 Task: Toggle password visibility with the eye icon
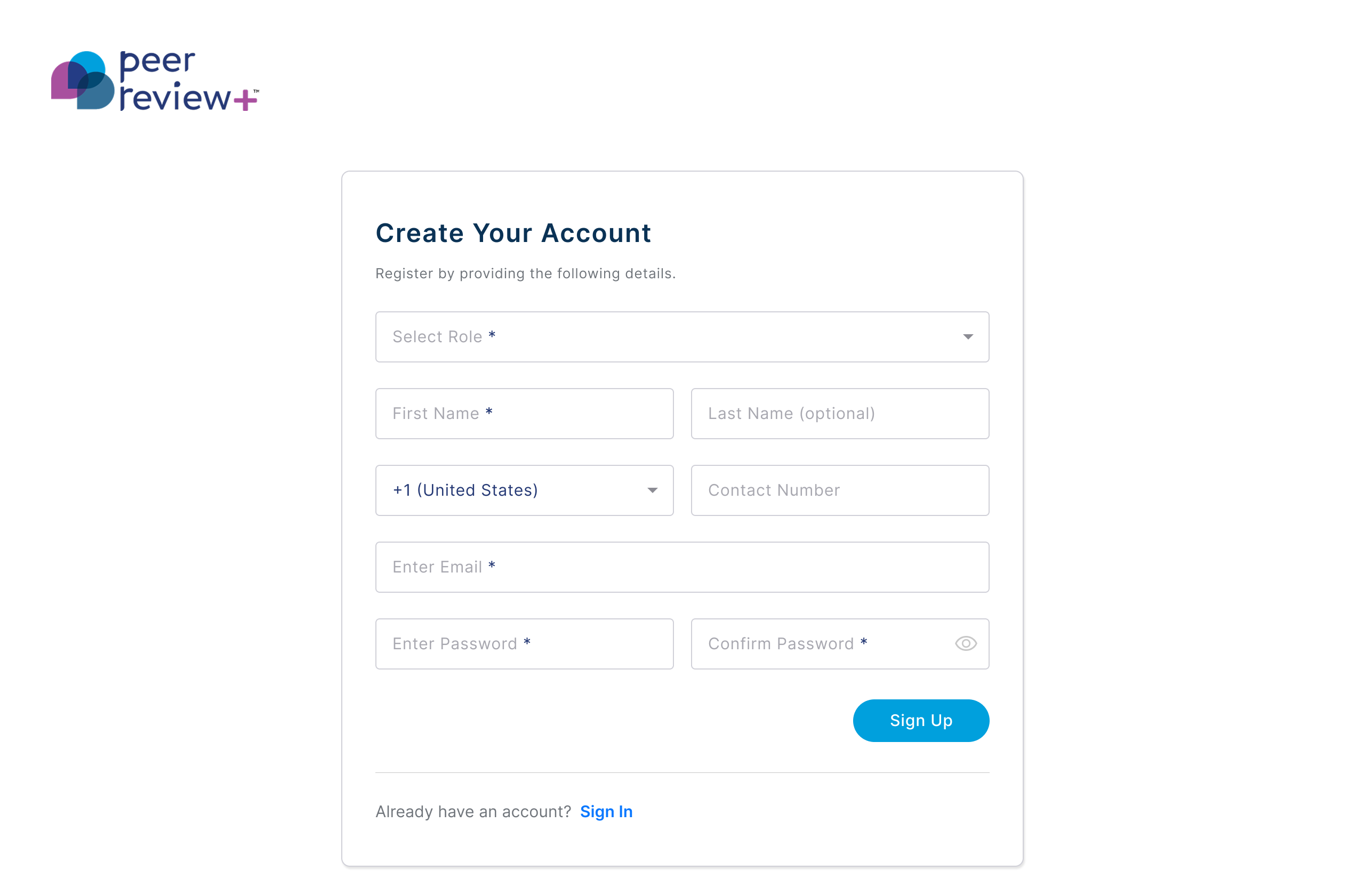point(965,643)
